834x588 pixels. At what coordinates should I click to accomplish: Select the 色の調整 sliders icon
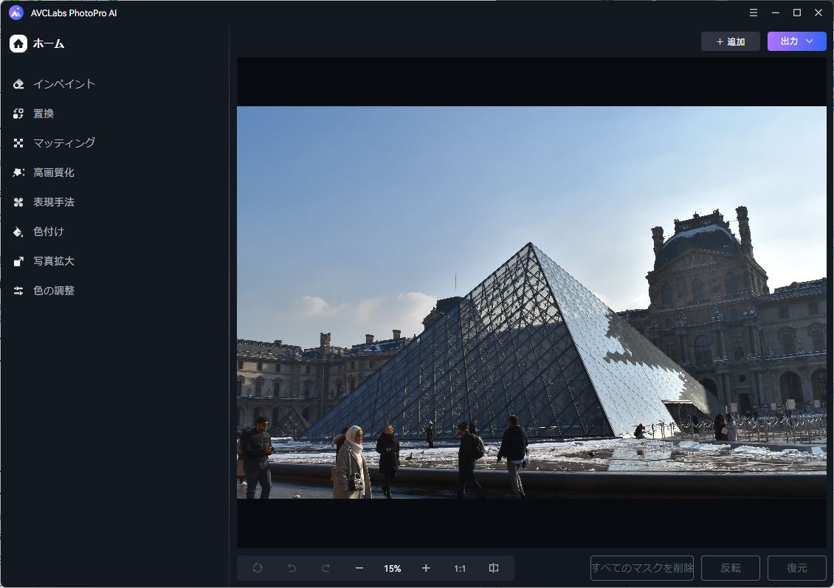(18, 291)
